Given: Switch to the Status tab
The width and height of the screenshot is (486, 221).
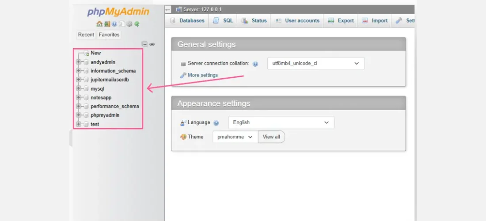Looking at the screenshot, I should [x=254, y=21].
